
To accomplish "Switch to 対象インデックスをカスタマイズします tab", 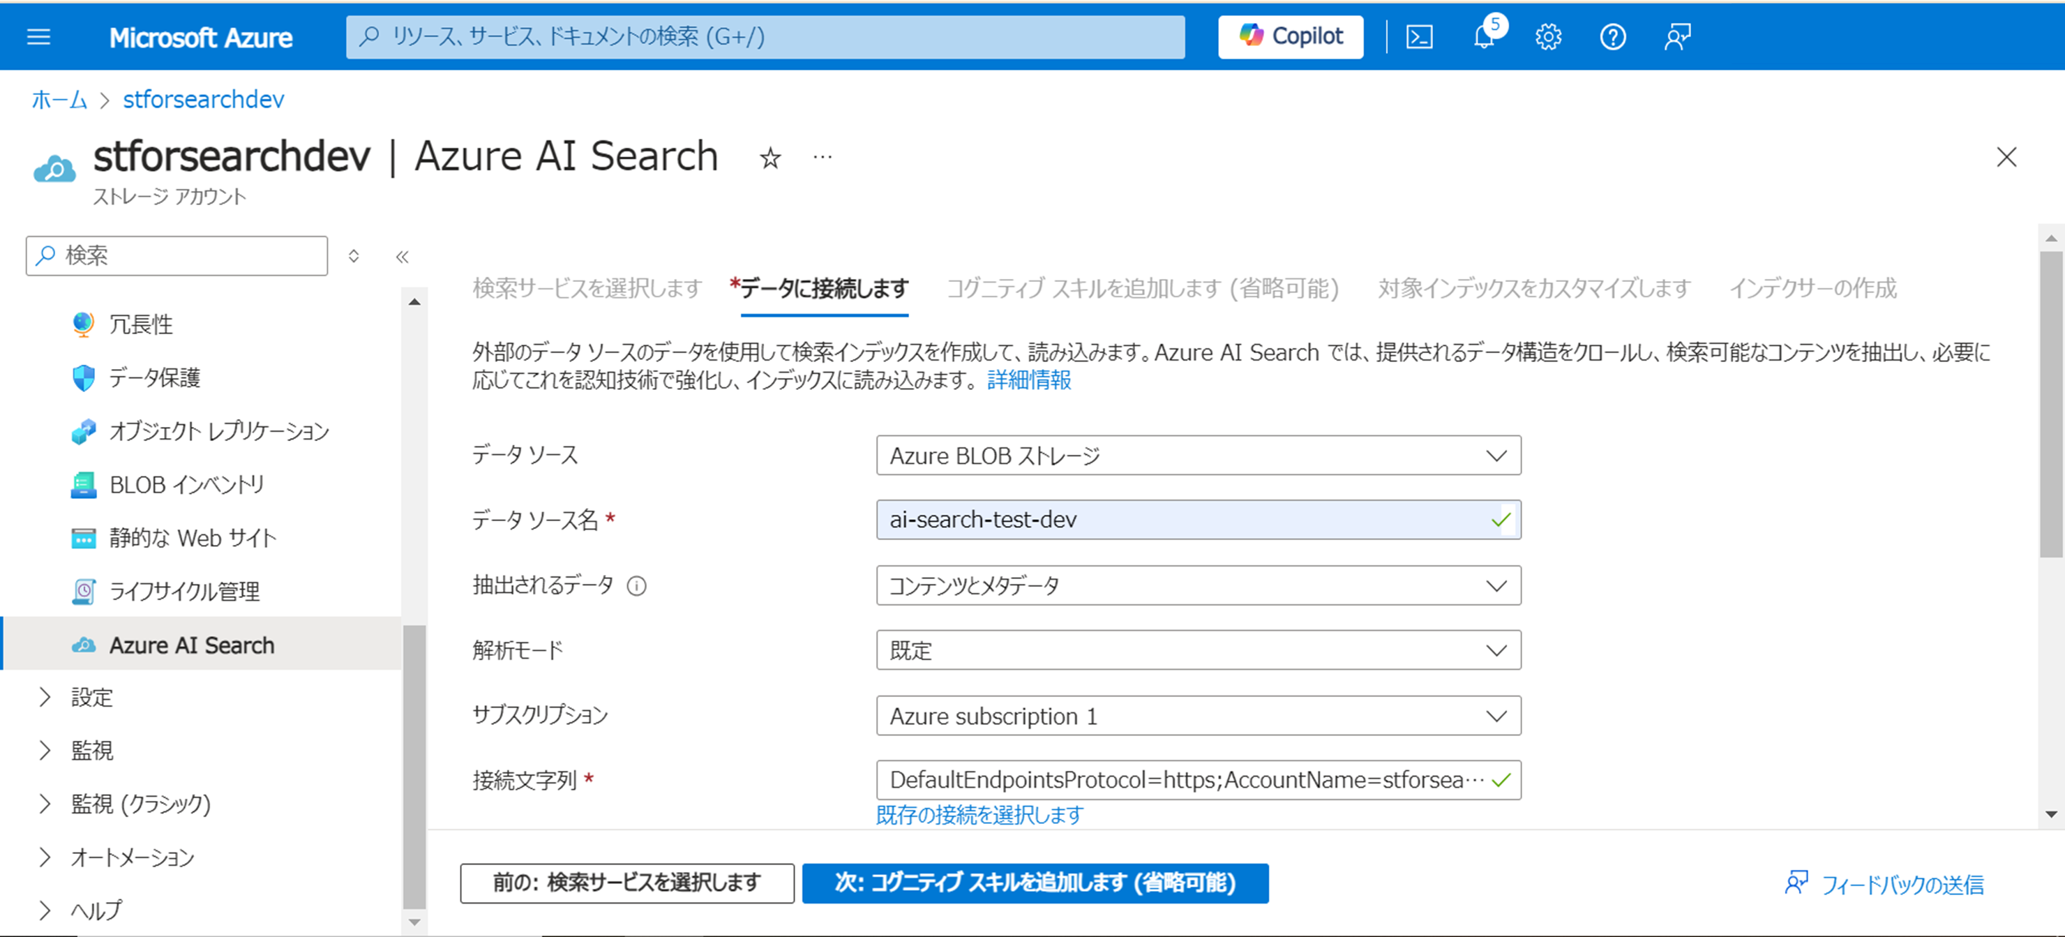I will coord(1533,287).
